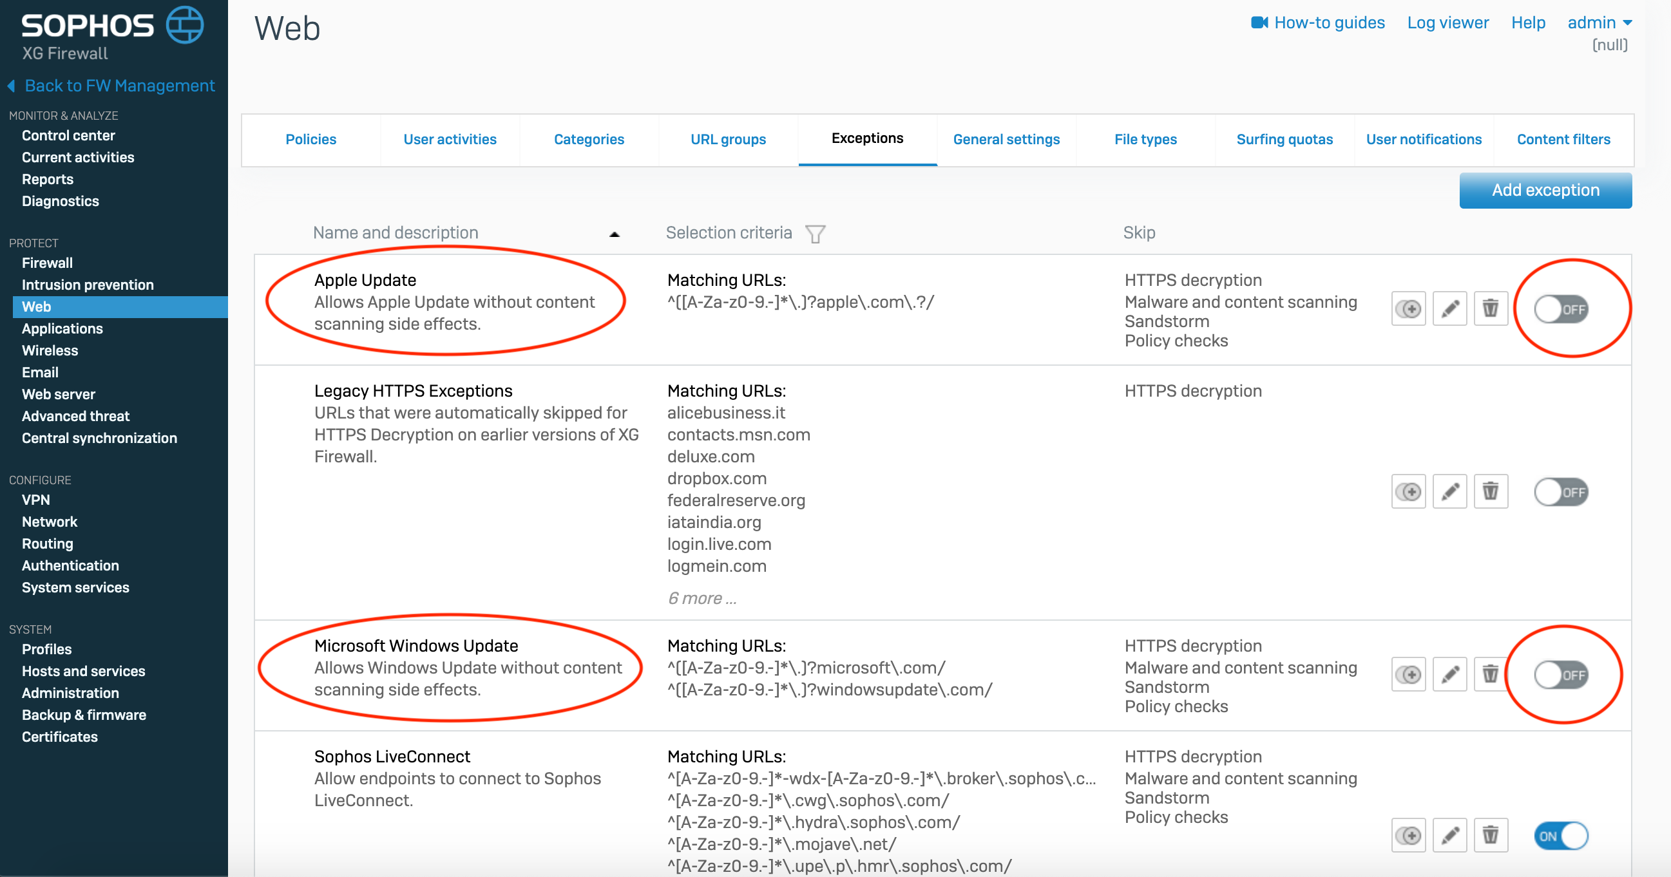
Task: Edit the Legacy HTTPS Exceptions entry
Action: pyautogui.click(x=1449, y=492)
